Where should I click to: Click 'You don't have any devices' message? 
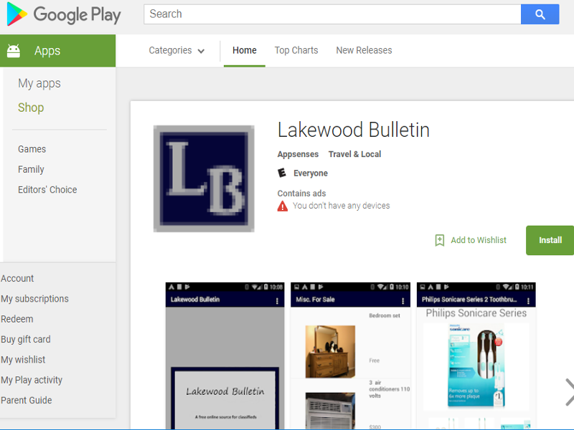pos(342,206)
